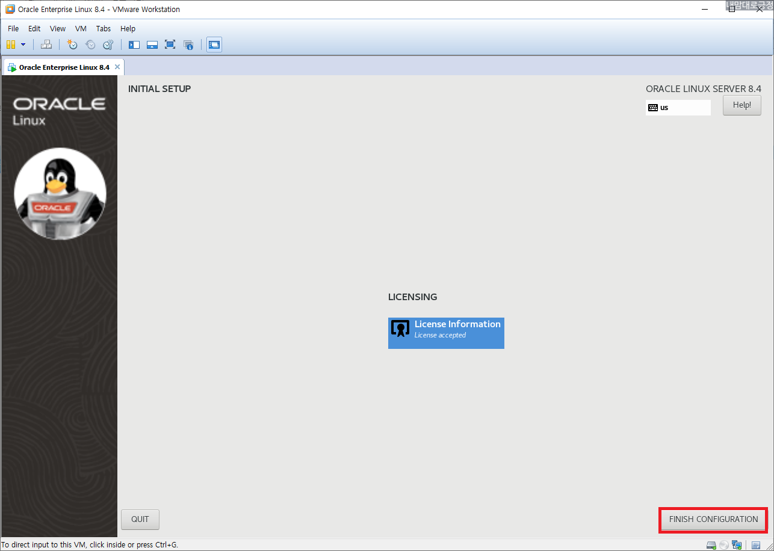Click the License Information certificate icon

(x=400, y=328)
